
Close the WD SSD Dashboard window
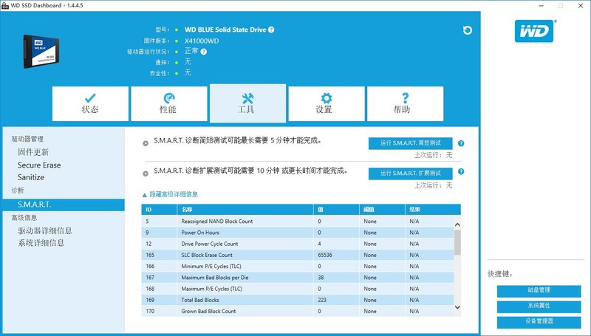581,6
